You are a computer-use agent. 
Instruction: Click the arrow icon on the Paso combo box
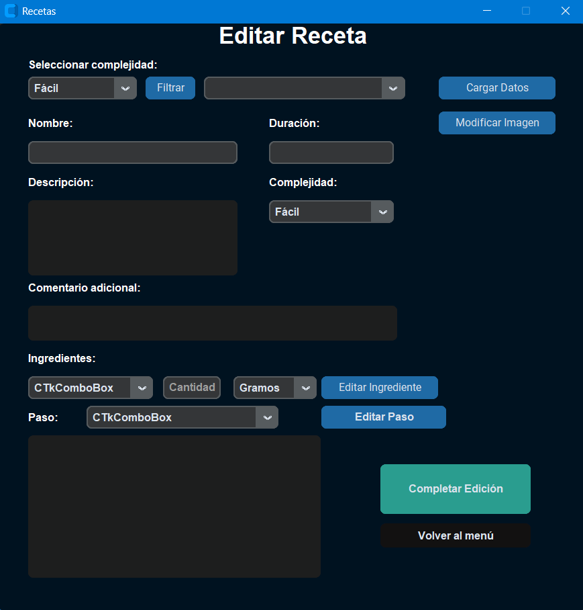point(268,417)
